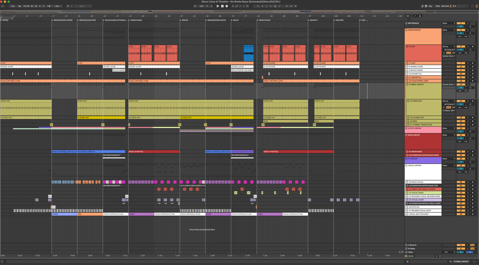This screenshot has height=265, width=479.
Task: Toggle Draw Mode pencil icon
Action: coord(423,6)
